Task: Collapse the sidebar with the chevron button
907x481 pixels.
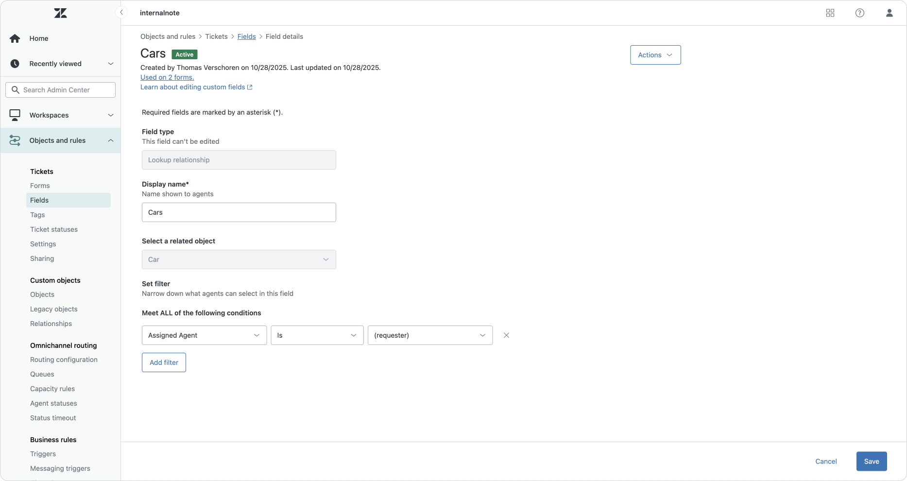Action: 121,13
